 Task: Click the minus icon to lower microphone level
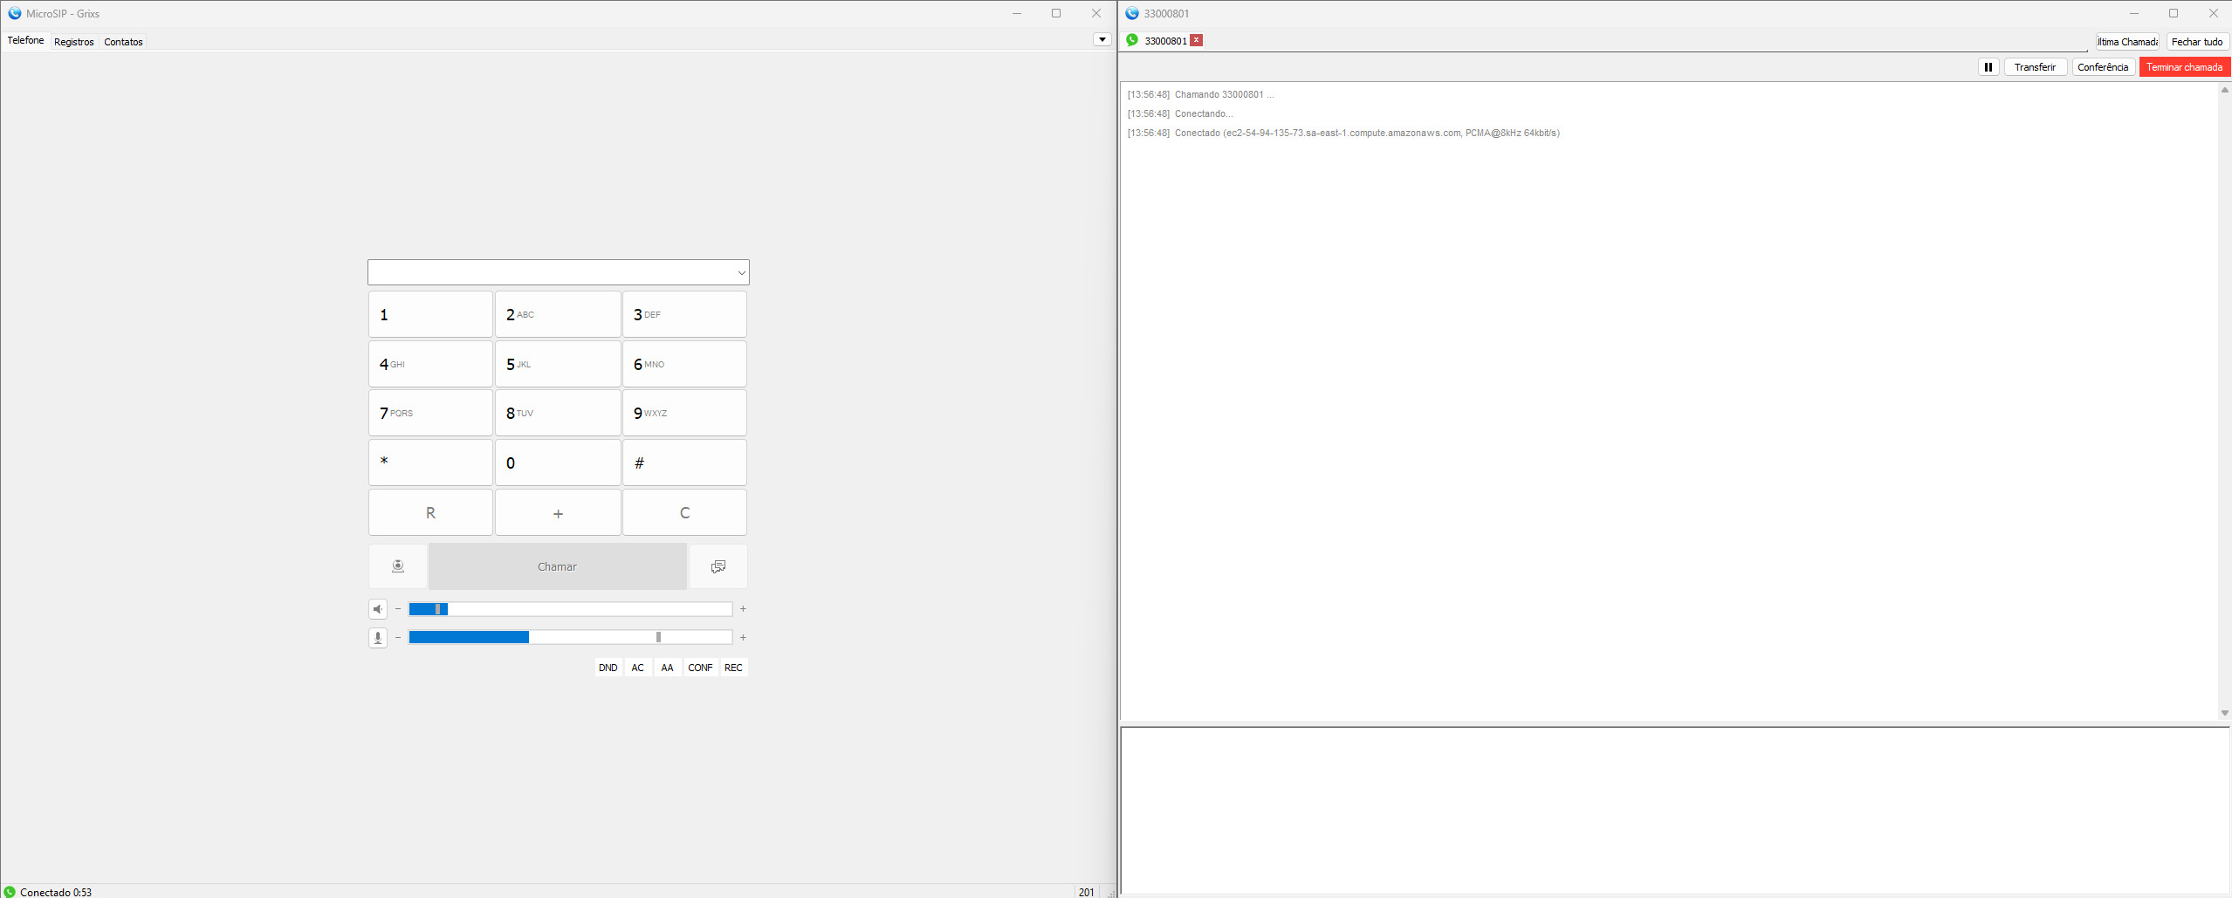click(x=398, y=638)
